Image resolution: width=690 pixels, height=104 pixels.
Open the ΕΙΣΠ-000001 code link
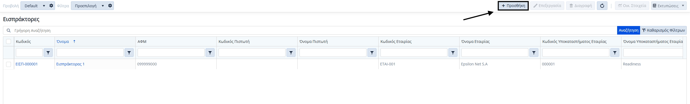pyautogui.click(x=27, y=64)
